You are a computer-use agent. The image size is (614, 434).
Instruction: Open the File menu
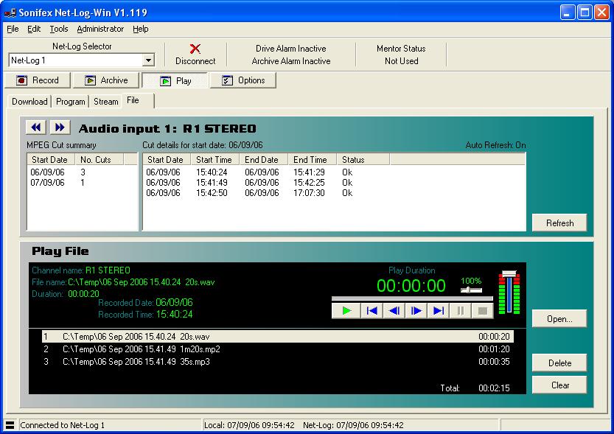point(13,29)
